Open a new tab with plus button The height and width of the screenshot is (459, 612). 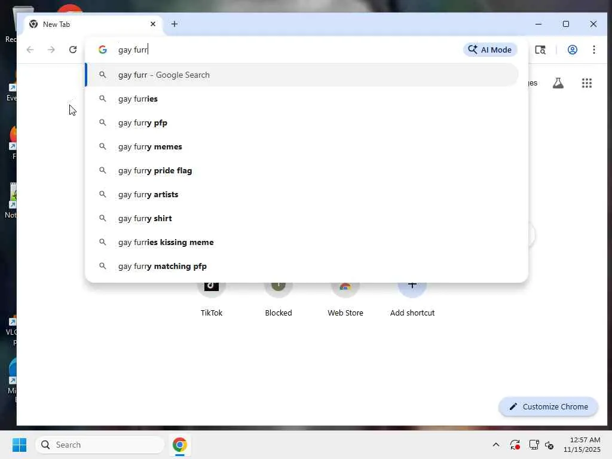175,24
